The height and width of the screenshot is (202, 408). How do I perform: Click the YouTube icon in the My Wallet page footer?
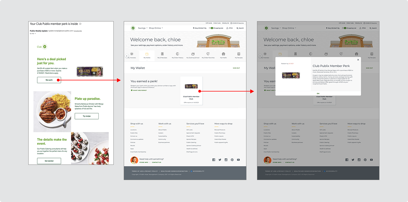(238, 160)
